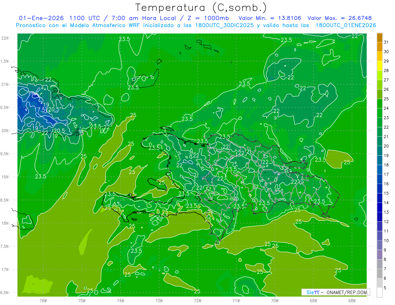The height and width of the screenshot is (305, 395).
Task: Click the '74W' longitude axis label
Action: (x=120, y=300)
